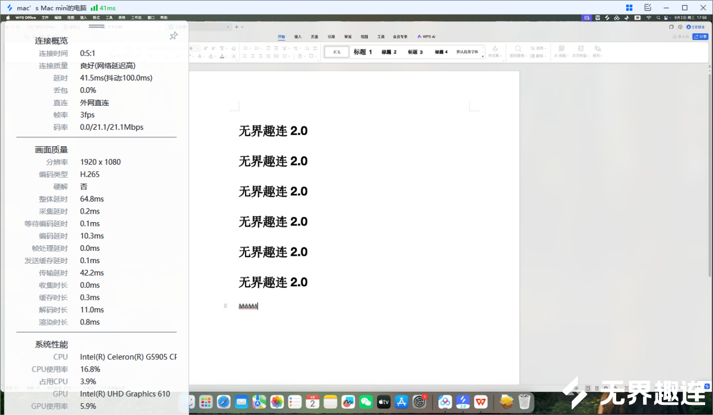Click the last 无界趣连 2.0 heading line

(x=273, y=282)
